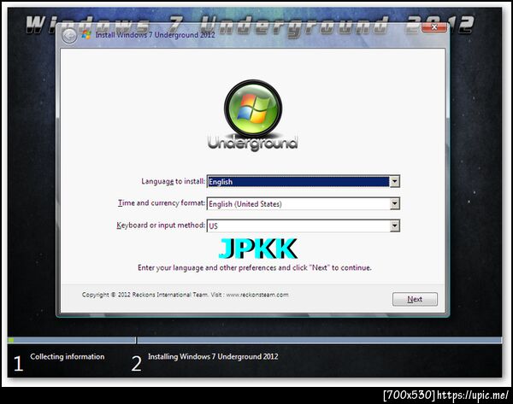513x404 pixels.
Task: Click the "Collecting information" step text
Action: point(68,357)
